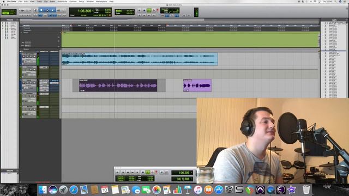The height and width of the screenshot is (196, 349).
Task: Expand the Tempo ruler editor
Action: click(22, 33)
